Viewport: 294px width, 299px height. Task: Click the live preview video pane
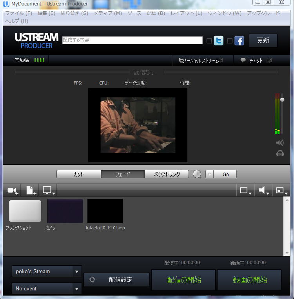(x=138, y=125)
